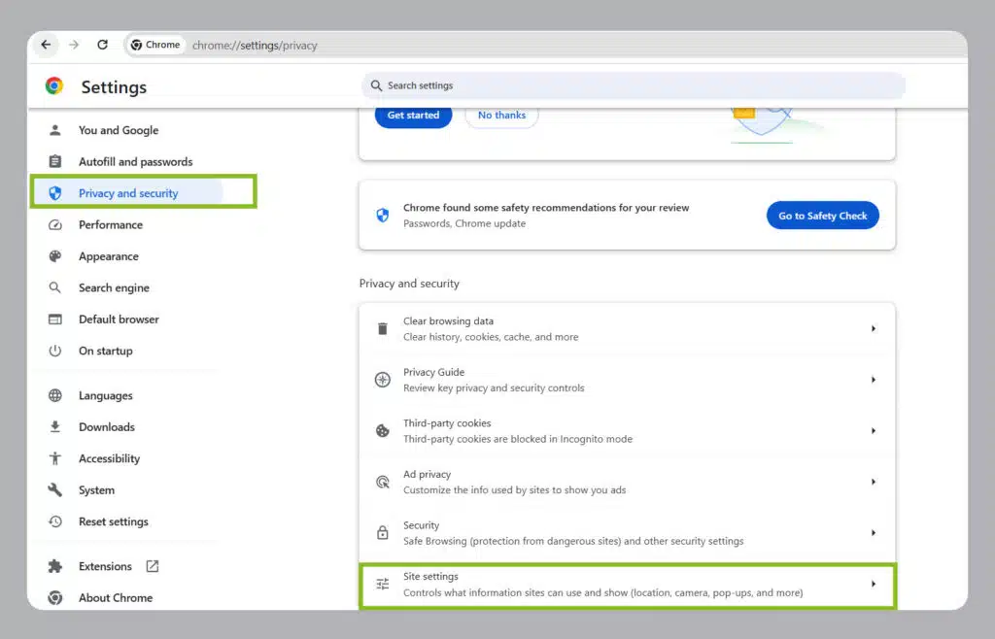
Task: Select Privacy and security in sidebar
Action: (x=127, y=193)
